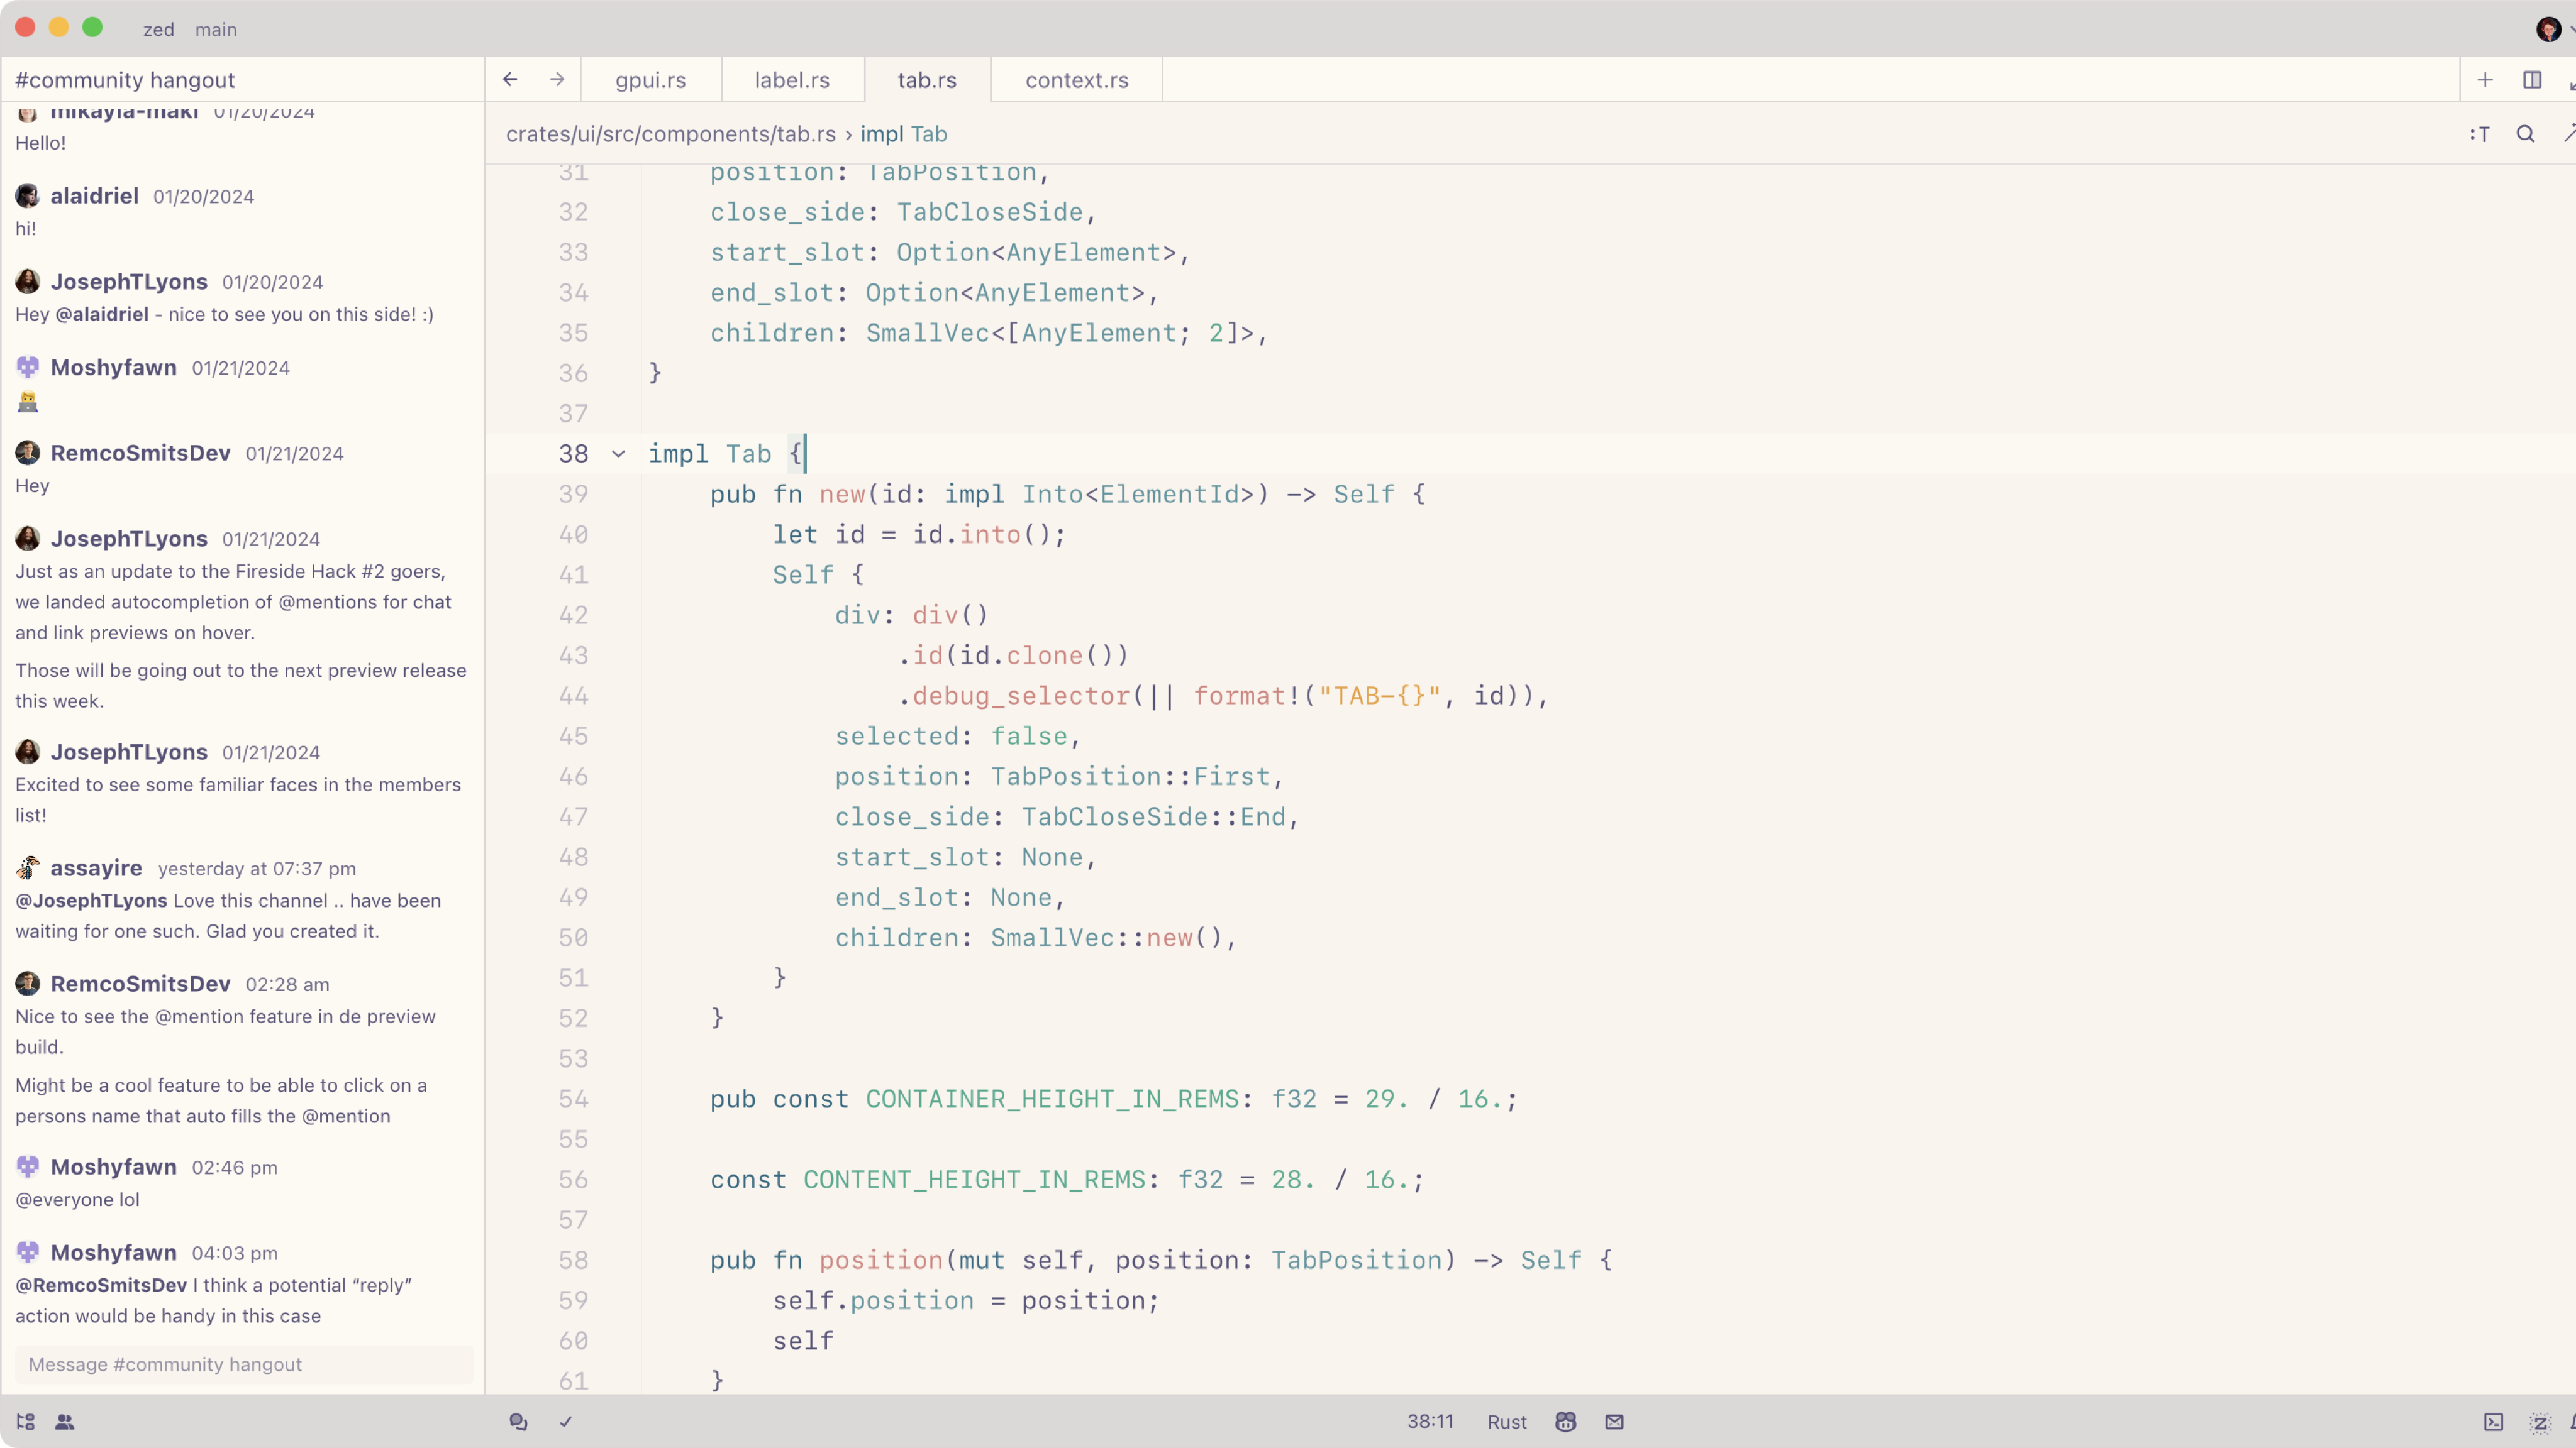The width and height of the screenshot is (2576, 1448).
Task: Open the main branch selector
Action: coord(216,29)
